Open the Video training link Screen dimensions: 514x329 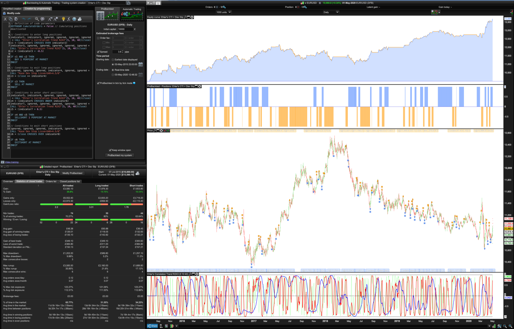coord(12,162)
